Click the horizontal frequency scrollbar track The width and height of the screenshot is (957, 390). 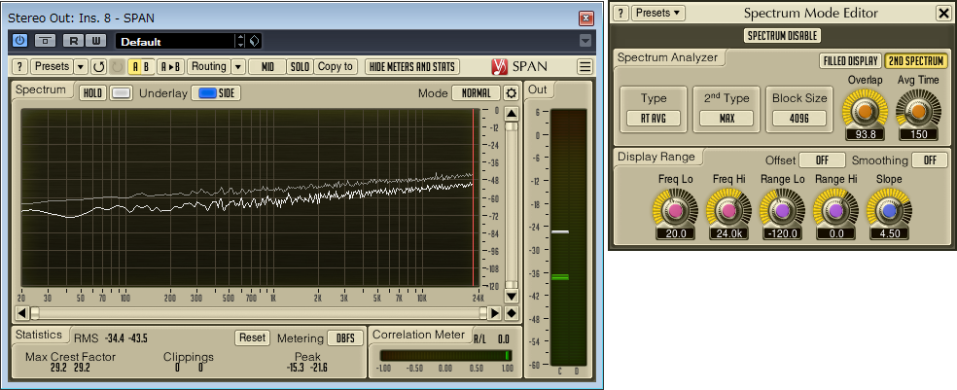point(259,313)
